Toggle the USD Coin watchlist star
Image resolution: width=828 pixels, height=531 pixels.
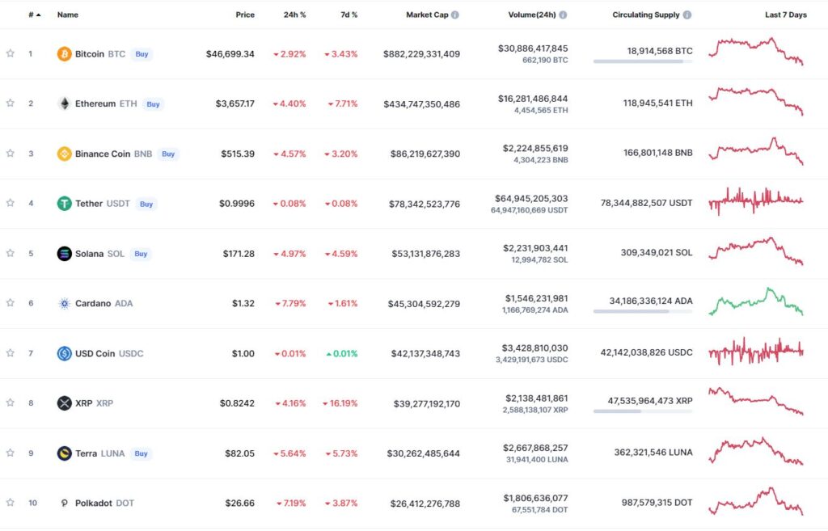tap(10, 352)
